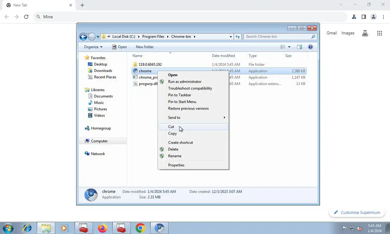Open Explorer help question mark icon

coord(310,47)
